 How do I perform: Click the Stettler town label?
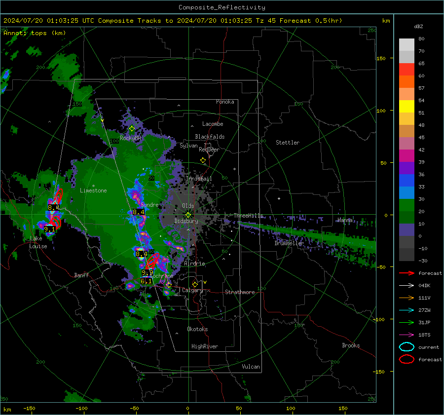coord(288,143)
